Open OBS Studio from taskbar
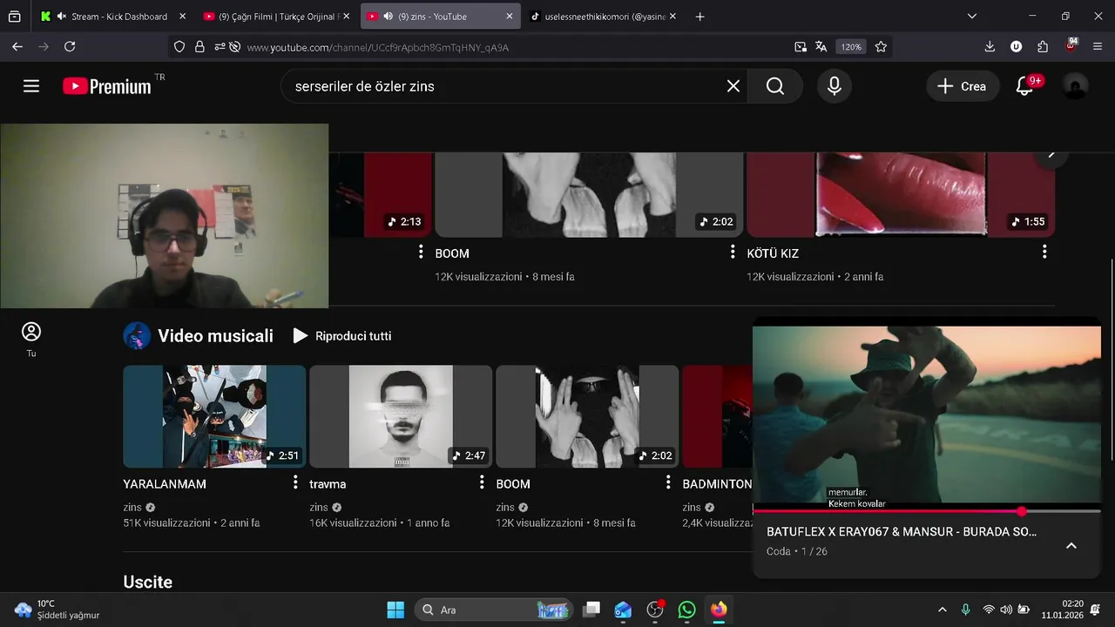Image resolution: width=1115 pixels, height=627 pixels. pyautogui.click(x=655, y=610)
